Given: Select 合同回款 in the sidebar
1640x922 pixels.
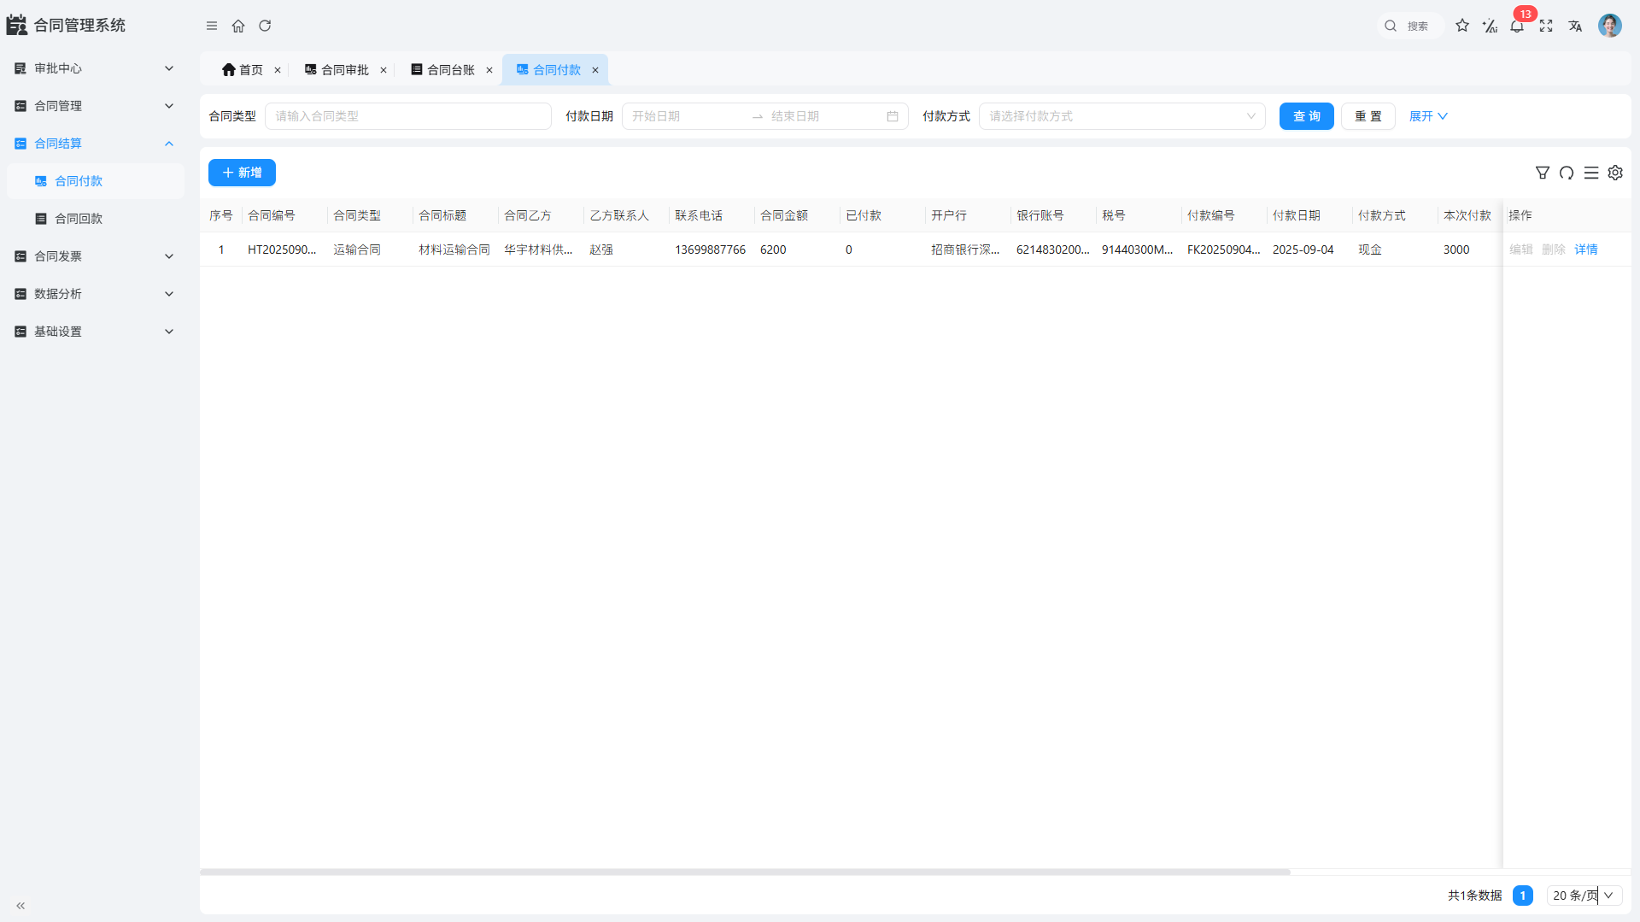Looking at the screenshot, I should (79, 219).
